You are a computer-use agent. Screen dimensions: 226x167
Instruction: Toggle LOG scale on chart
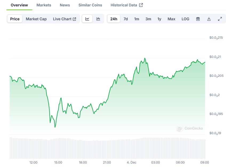185,19
